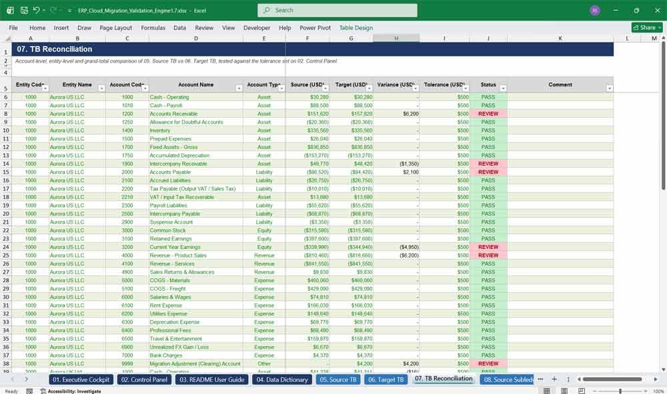Open the File menu

(13, 27)
